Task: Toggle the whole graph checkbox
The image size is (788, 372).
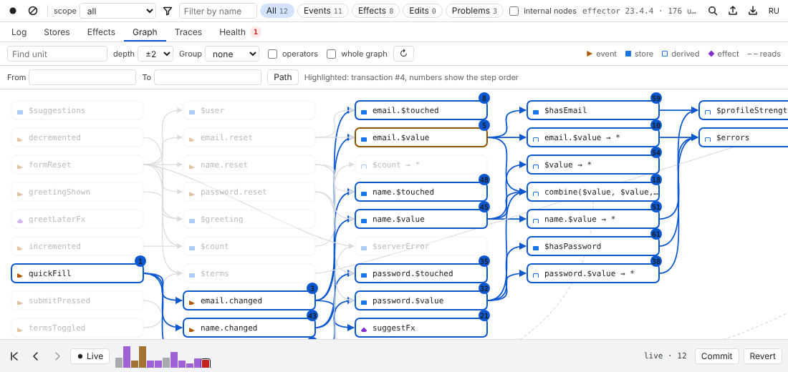Action: (332, 54)
